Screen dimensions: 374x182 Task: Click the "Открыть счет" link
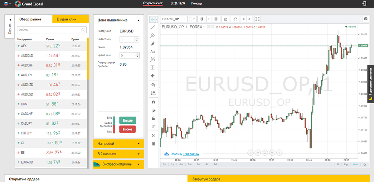coord(152,3)
